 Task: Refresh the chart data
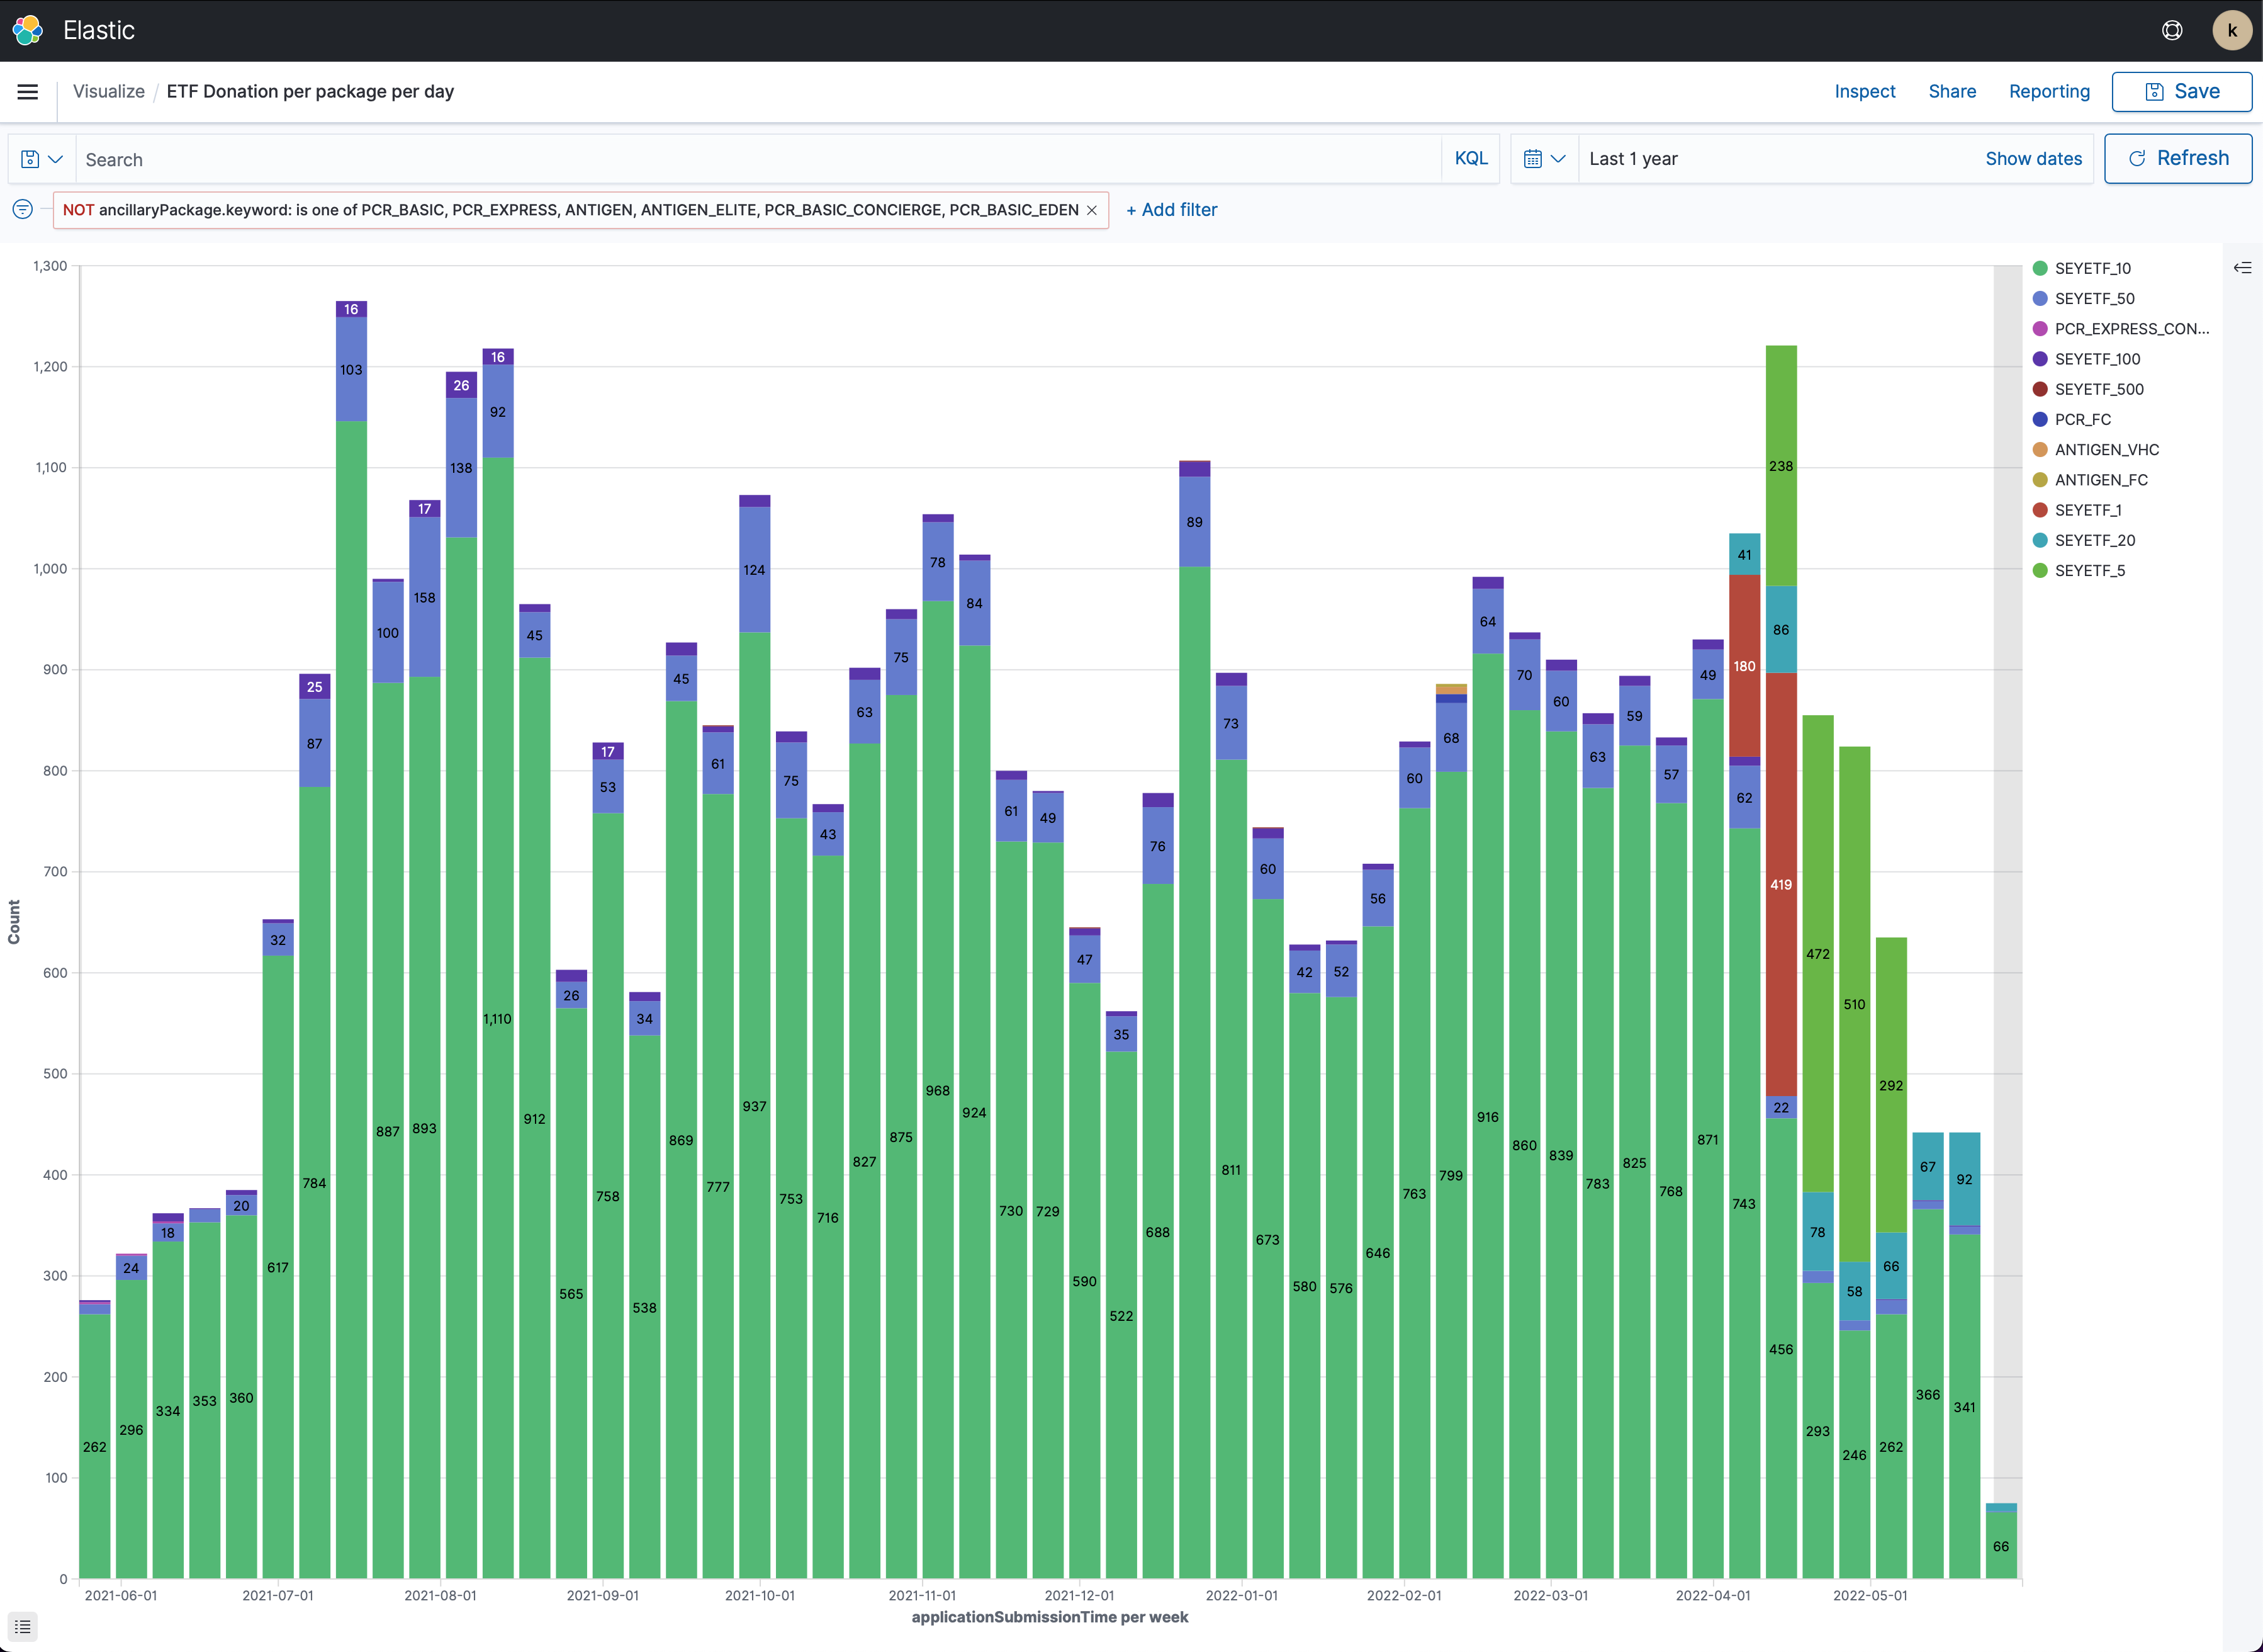[2178, 158]
